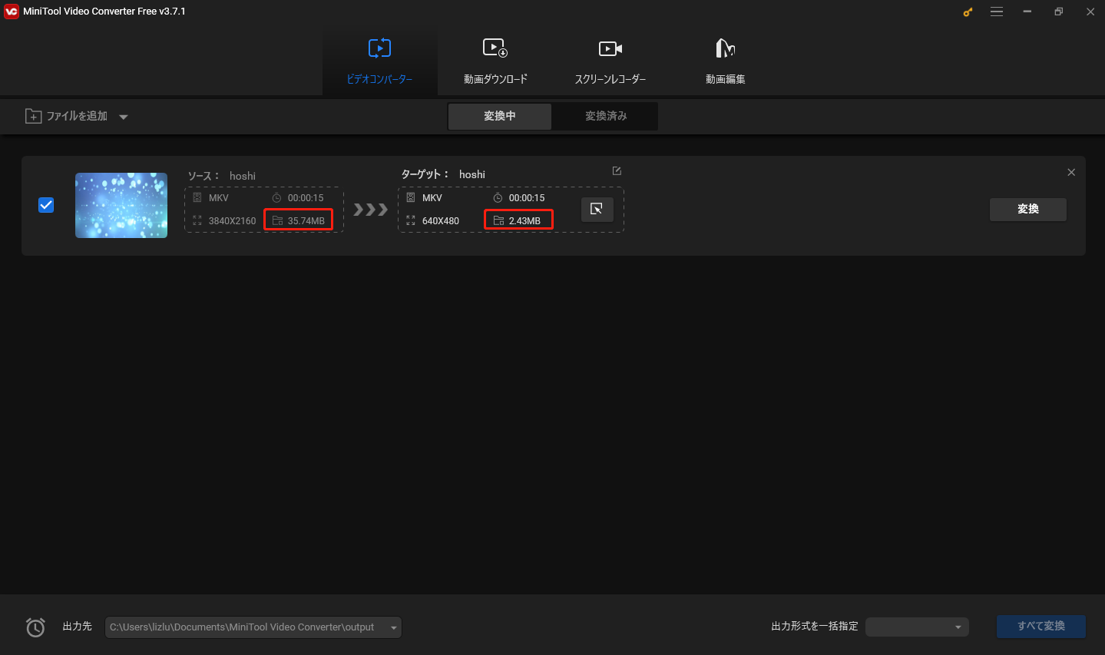The height and width of the screenshot is (655, 1105).
Task: Switch to the 動画ダウンロード tab
Action: (495, 61)
